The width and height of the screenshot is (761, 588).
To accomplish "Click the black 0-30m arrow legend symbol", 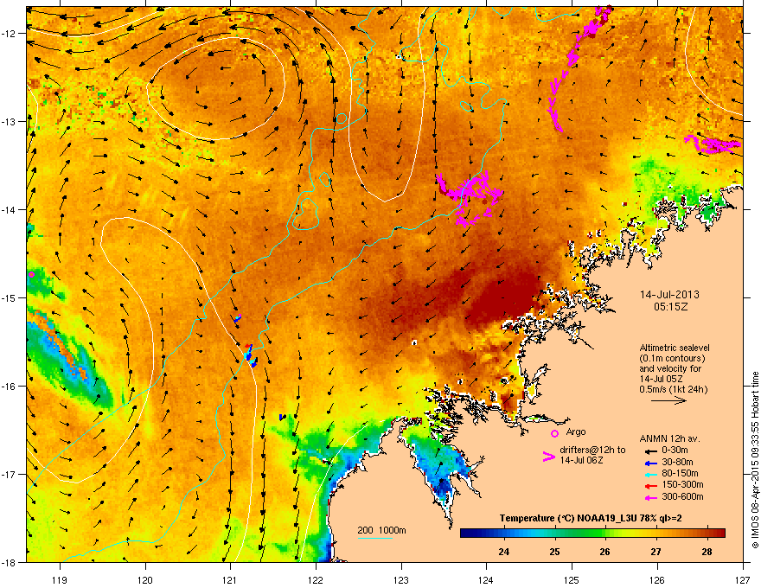I will point(649,451).
